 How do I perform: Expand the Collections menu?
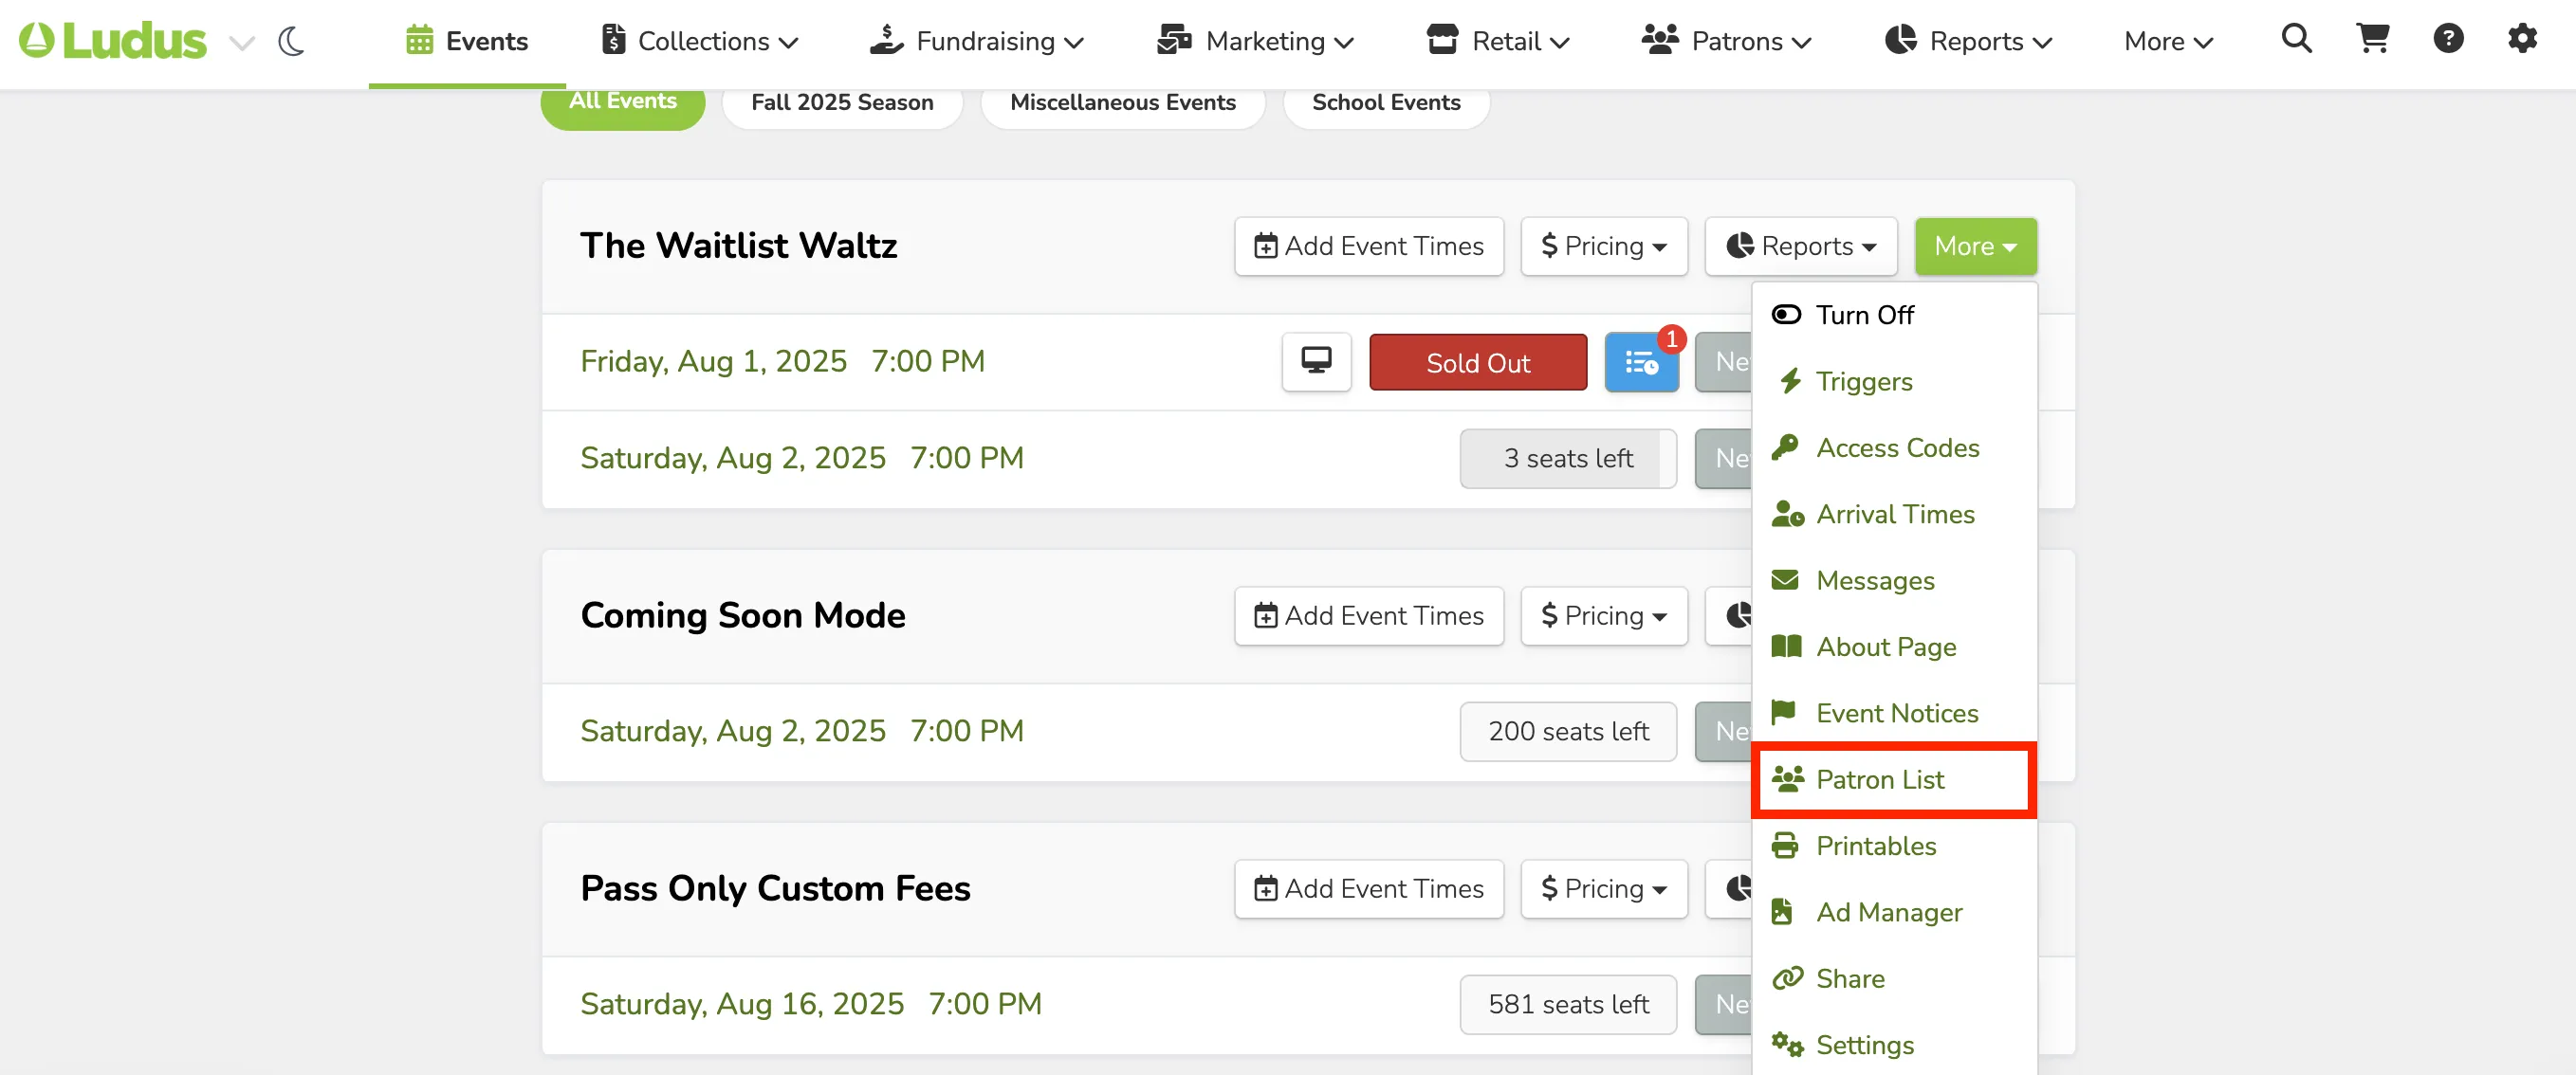699,41
